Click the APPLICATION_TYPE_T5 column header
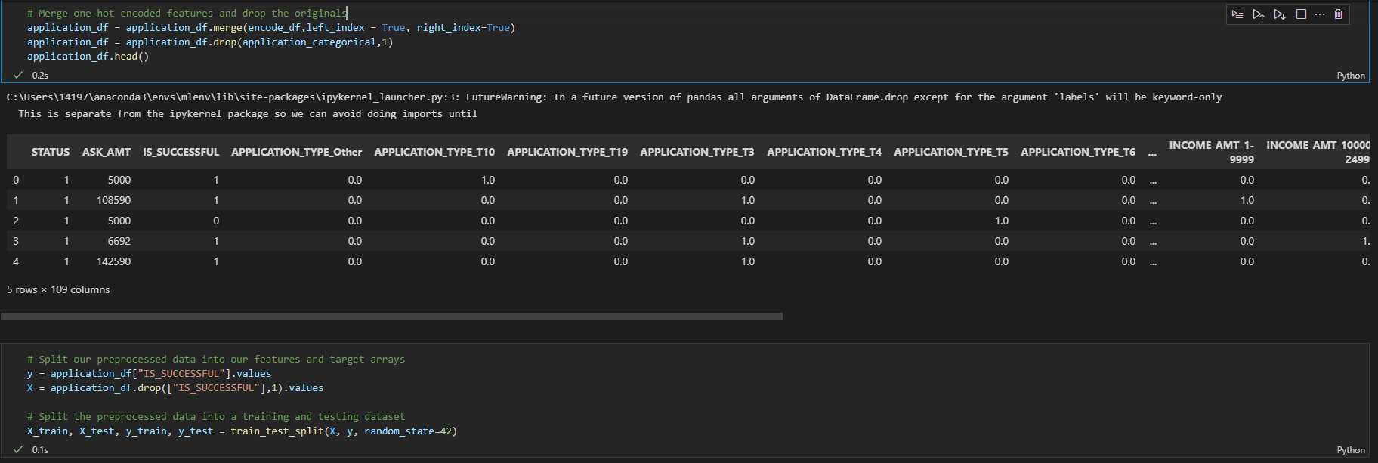 (x=951, y=152)
